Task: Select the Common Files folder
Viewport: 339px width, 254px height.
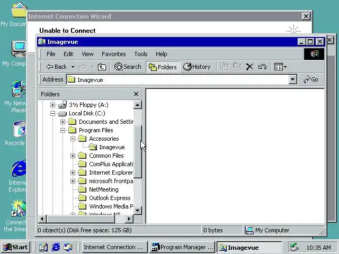Action: click(106, 156)
